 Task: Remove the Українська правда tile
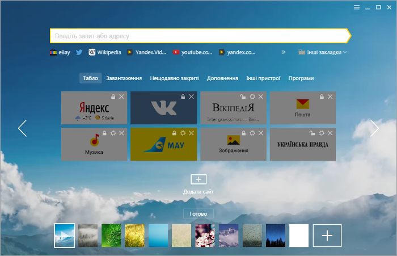[330, 133]
